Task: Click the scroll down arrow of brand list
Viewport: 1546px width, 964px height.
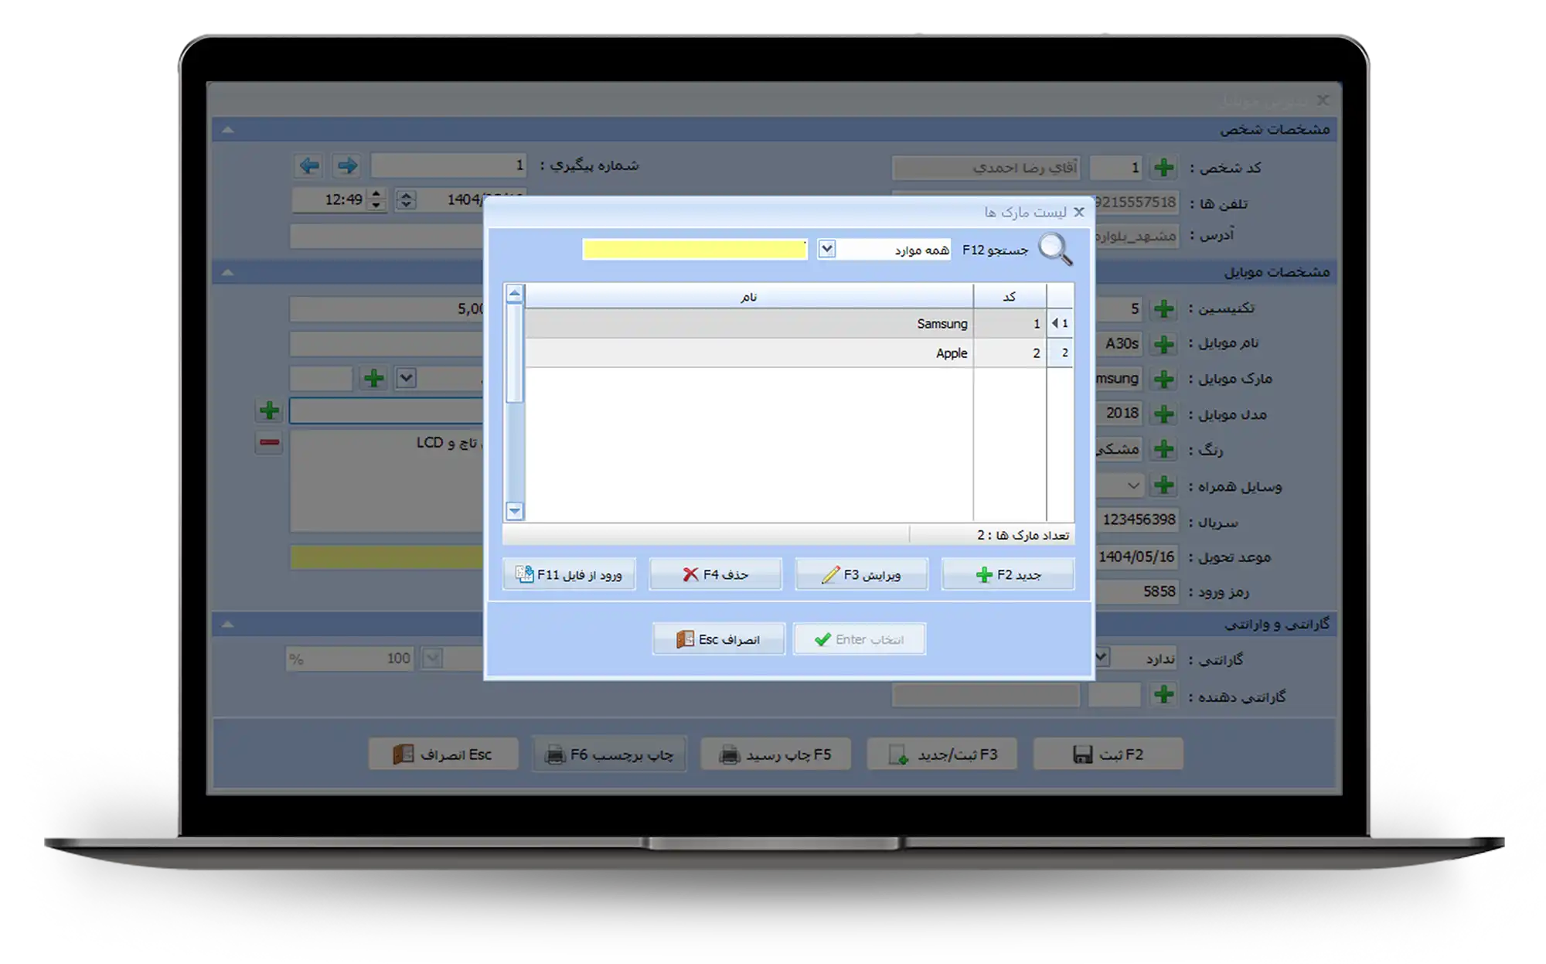Action: 514,510
